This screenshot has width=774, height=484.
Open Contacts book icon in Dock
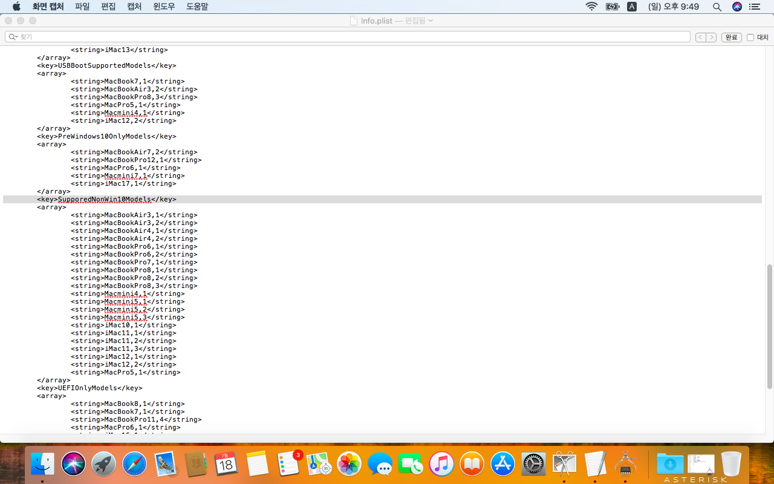[196, 465]
